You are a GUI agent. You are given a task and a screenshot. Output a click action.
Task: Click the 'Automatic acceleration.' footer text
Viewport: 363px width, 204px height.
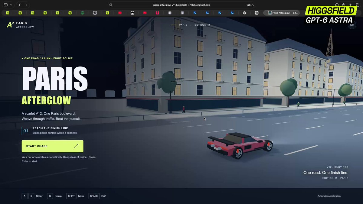coord(329,196)
